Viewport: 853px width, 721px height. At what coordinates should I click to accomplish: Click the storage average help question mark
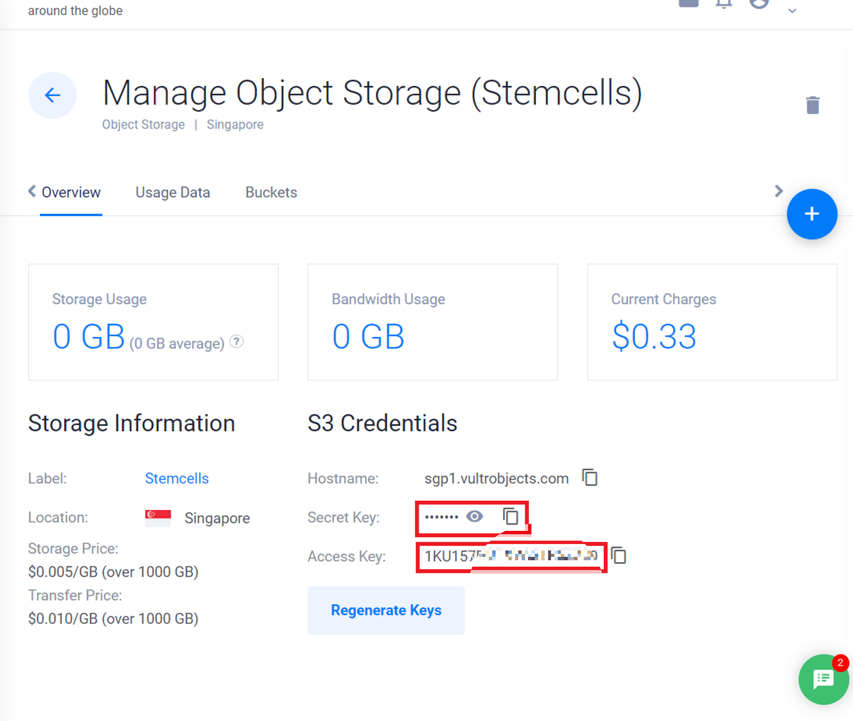click(236, 342)
